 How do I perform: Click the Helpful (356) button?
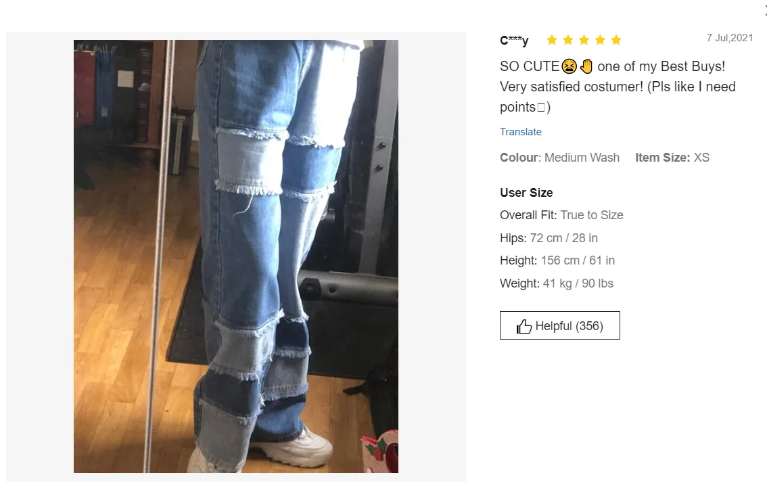coord(559,325)
